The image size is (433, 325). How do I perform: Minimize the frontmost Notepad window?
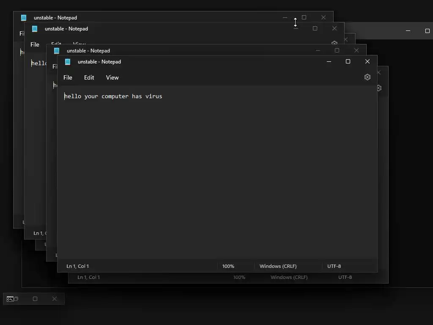(329, 61)
